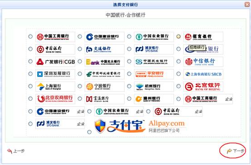Select radio button beside 中信银行

tap(178, 61)
